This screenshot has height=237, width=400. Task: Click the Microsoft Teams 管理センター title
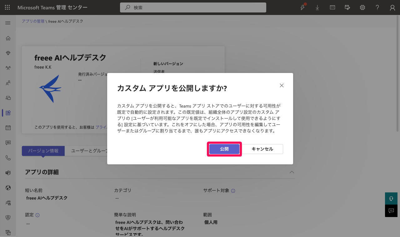pyautogui.click(x=52, y=7)
